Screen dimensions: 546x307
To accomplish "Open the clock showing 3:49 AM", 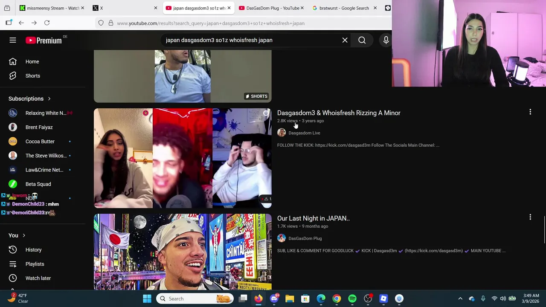I will pyautogui.click(x=531, y=298).
